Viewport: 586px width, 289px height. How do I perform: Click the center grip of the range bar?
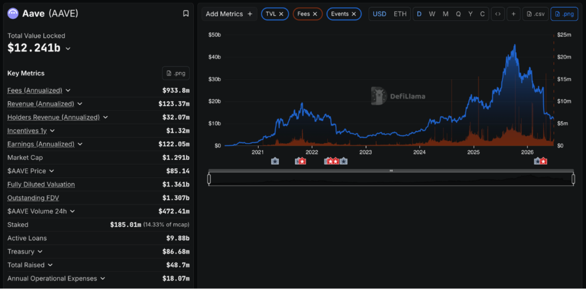391,171
